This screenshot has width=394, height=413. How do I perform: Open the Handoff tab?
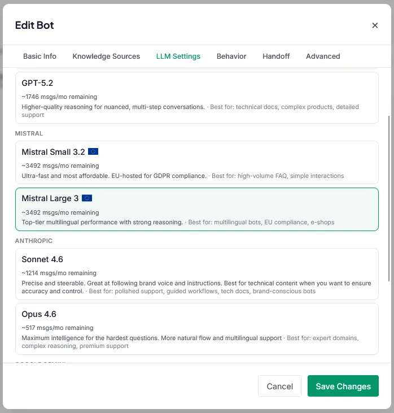(x=276, y=56)
